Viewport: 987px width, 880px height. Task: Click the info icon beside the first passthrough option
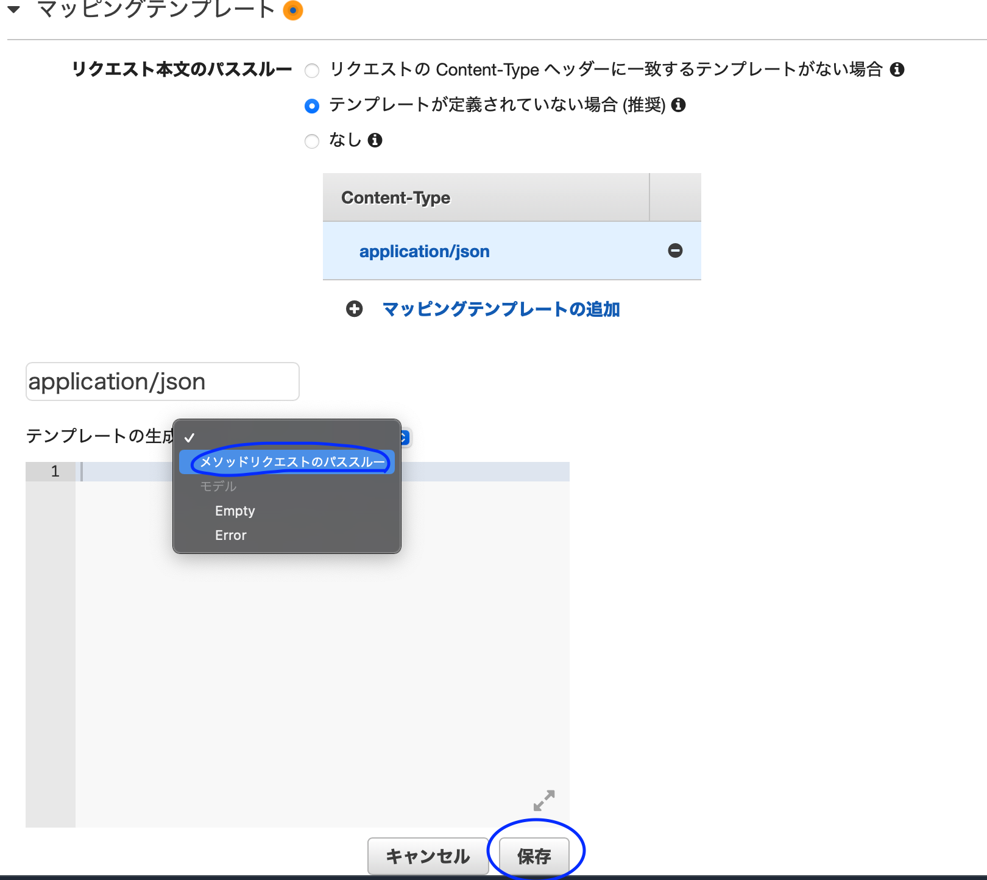[x=898, y=69]
